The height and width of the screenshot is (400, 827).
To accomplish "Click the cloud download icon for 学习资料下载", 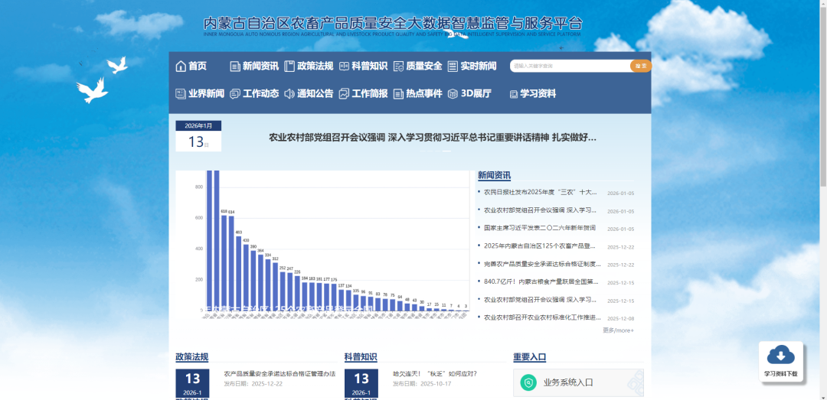I will tap(780, 355).
